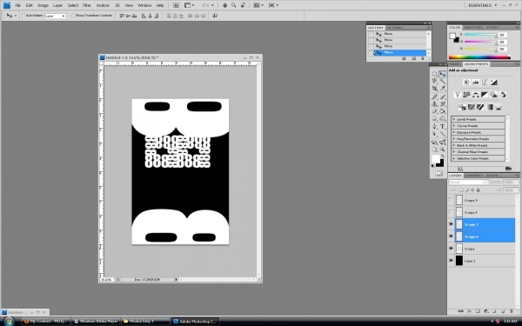Open the Essentials workspace dropdown

[x=482, y=5]
